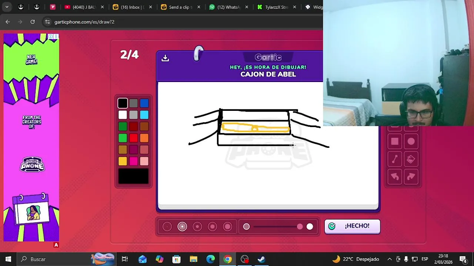This screenshot has height=266, width=474.
Task: Close the (16) Inbox tab
Action: (151, 7)
